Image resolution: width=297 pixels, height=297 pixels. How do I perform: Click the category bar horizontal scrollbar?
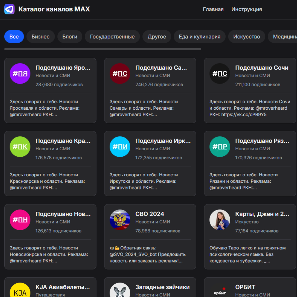(103, 49)
